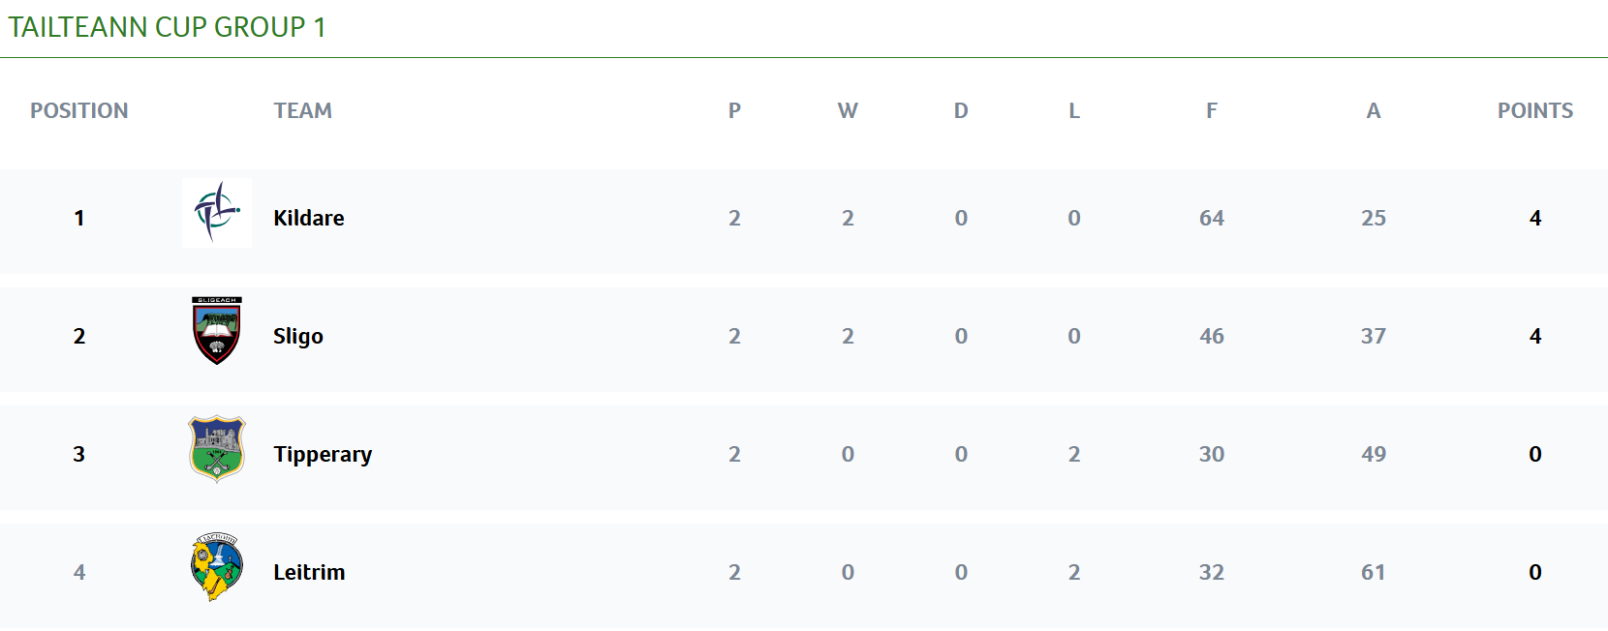Click Tipperary's position number 3
Screen dimensions: 1608x631
click(x=78, y=454)
